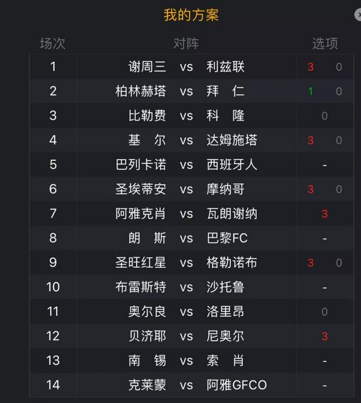This screenshot has height=403, width=361.
Task: Click the 我的方案 title
Action: coord(191,15)
